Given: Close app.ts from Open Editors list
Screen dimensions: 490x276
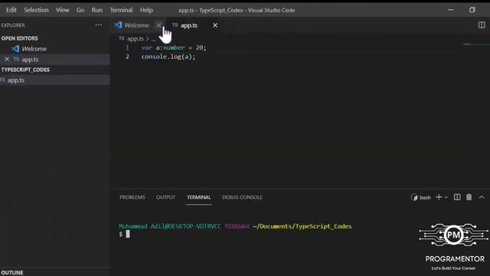Looking at the screenshot, I should point(7,59).
